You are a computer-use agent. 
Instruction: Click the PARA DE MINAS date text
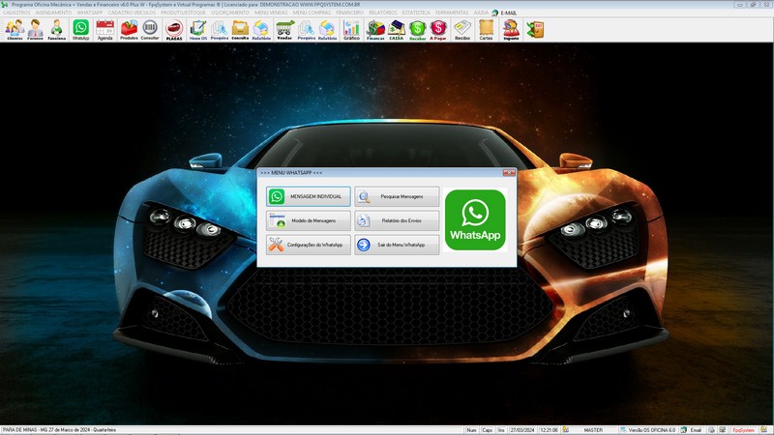pos(59,430)
